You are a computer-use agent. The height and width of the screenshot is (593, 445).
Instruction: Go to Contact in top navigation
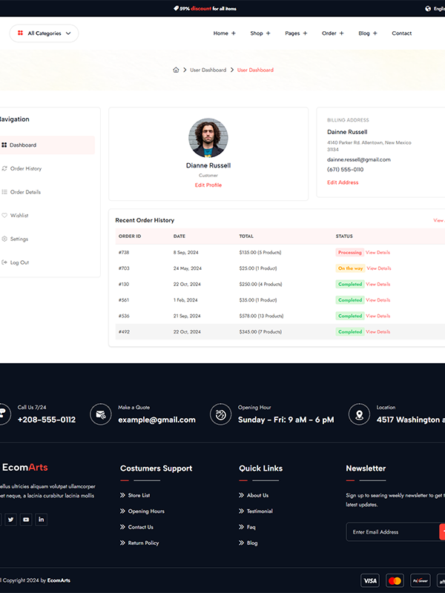(402, 33)
